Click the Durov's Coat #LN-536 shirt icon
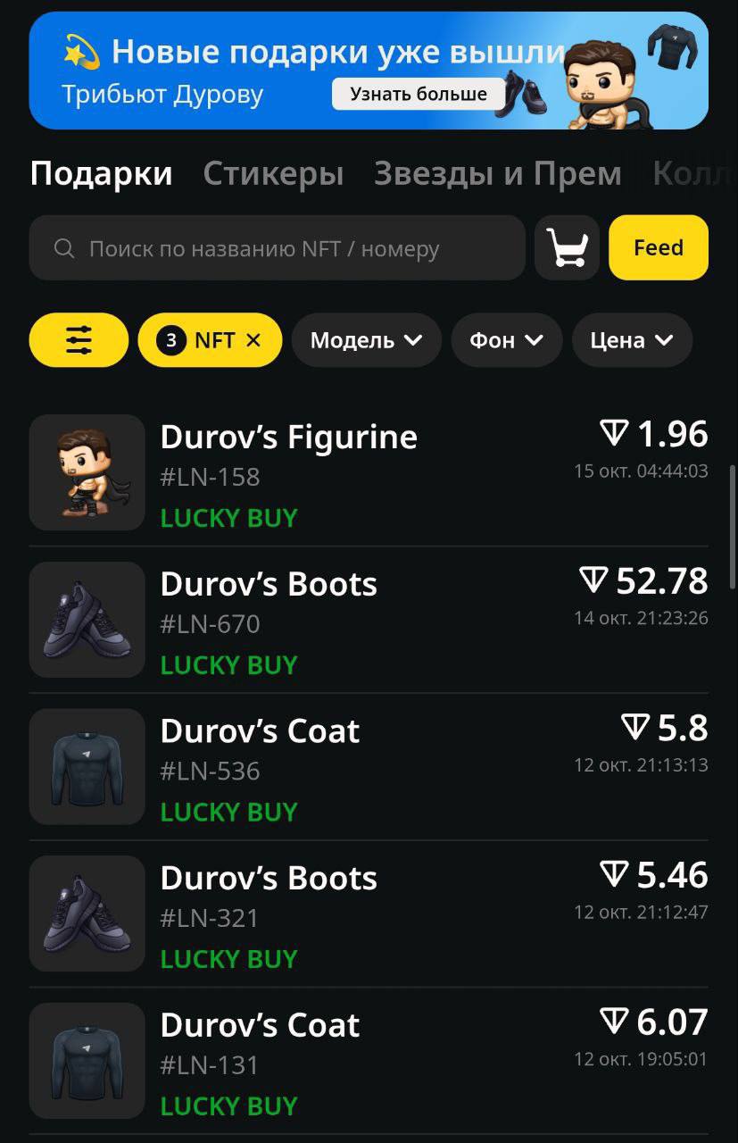This screenshot has height=1143, width=738. pos(87,766)
